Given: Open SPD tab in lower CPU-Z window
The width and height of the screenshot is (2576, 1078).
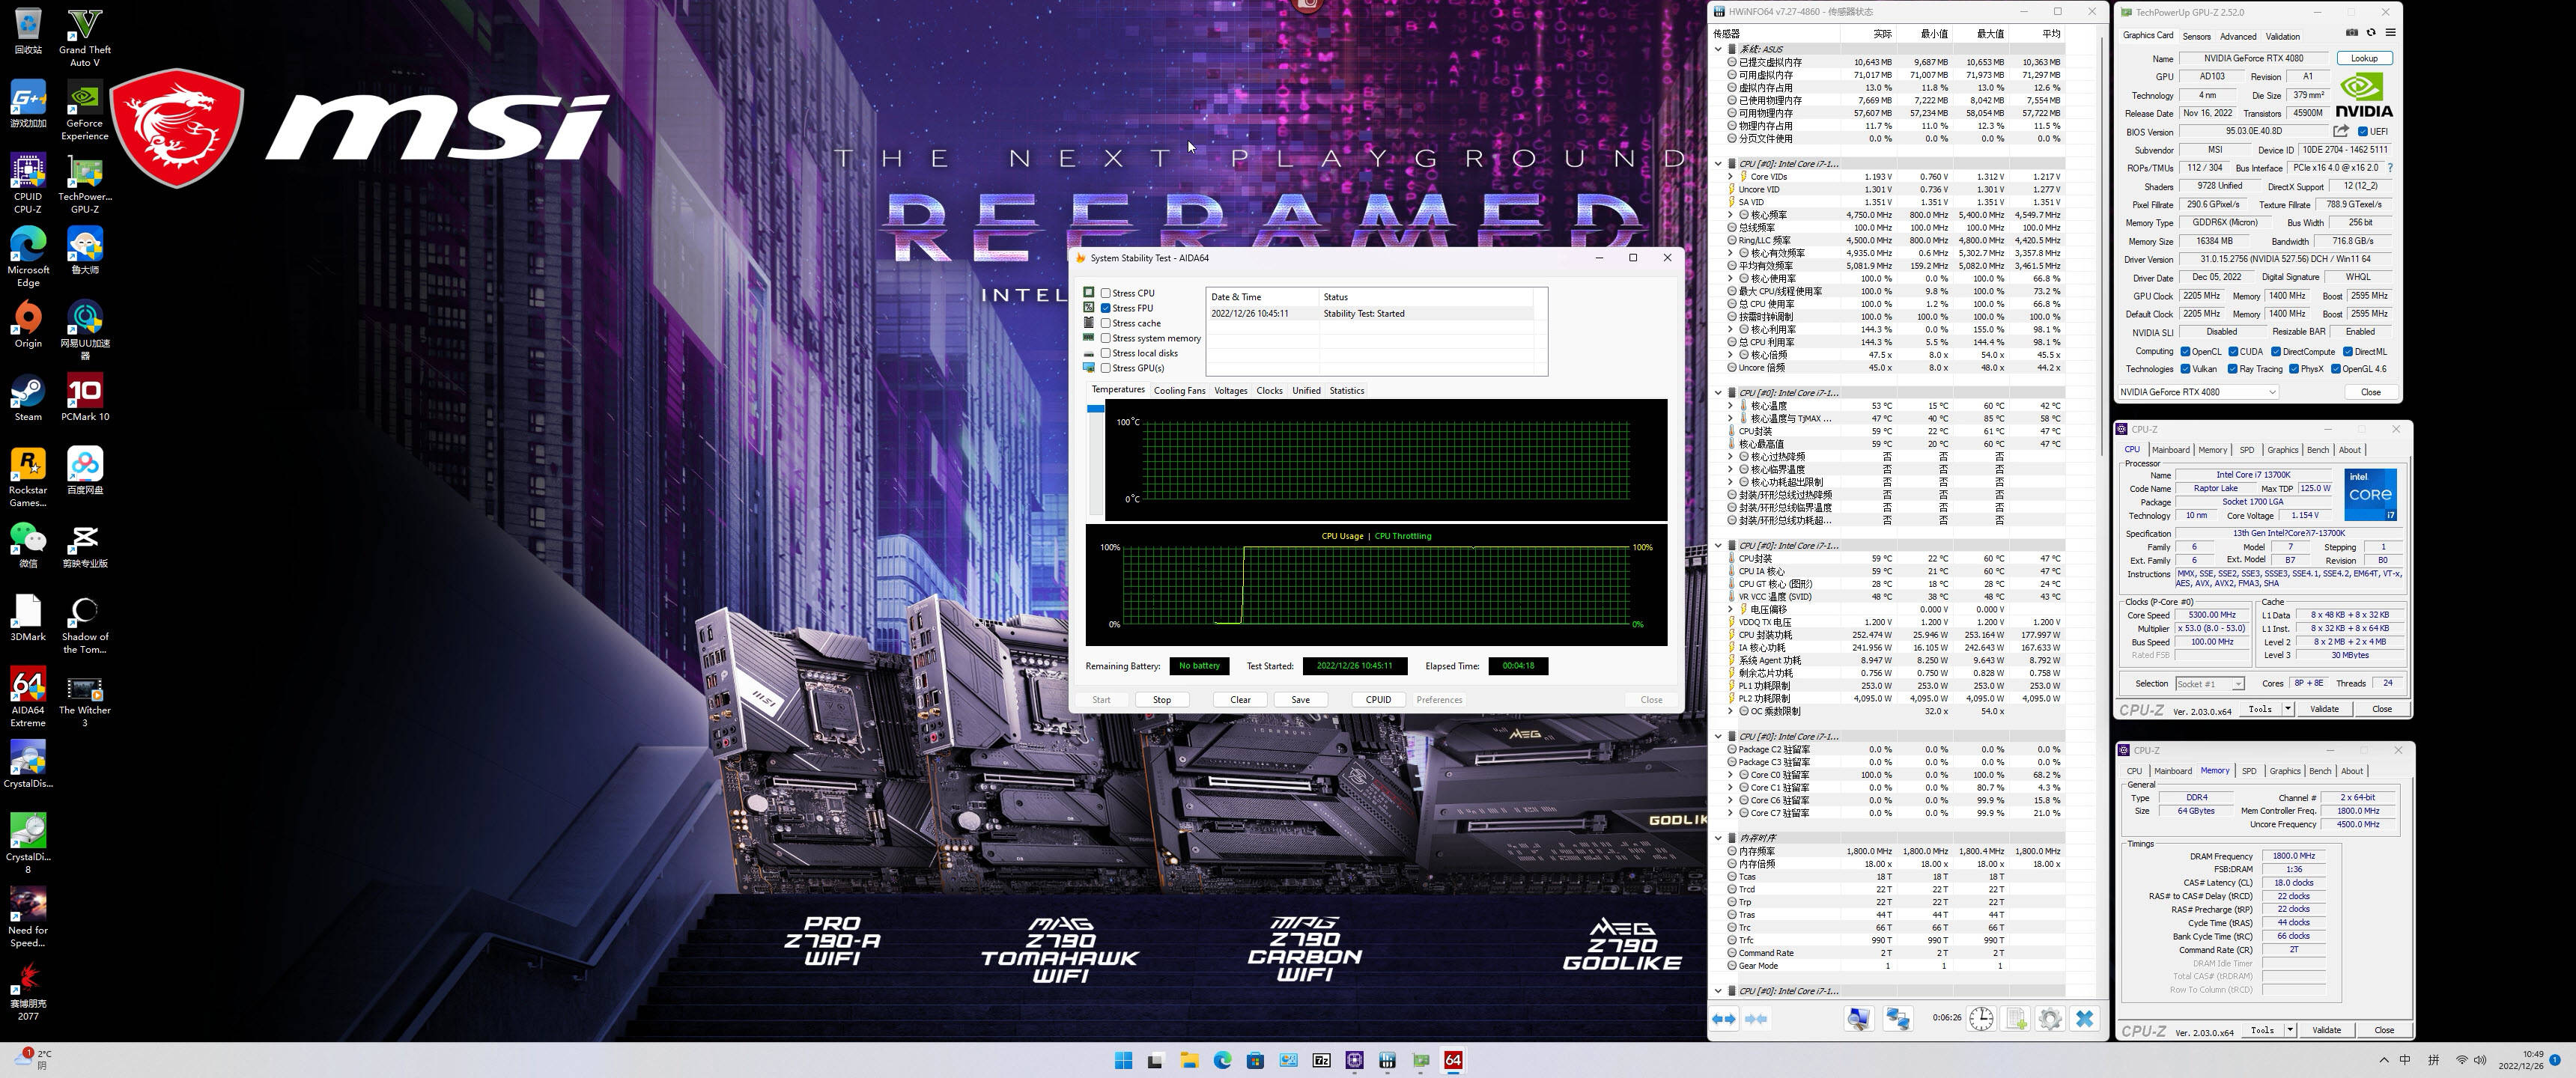Looking at the screenshot, I should 2249,771.
